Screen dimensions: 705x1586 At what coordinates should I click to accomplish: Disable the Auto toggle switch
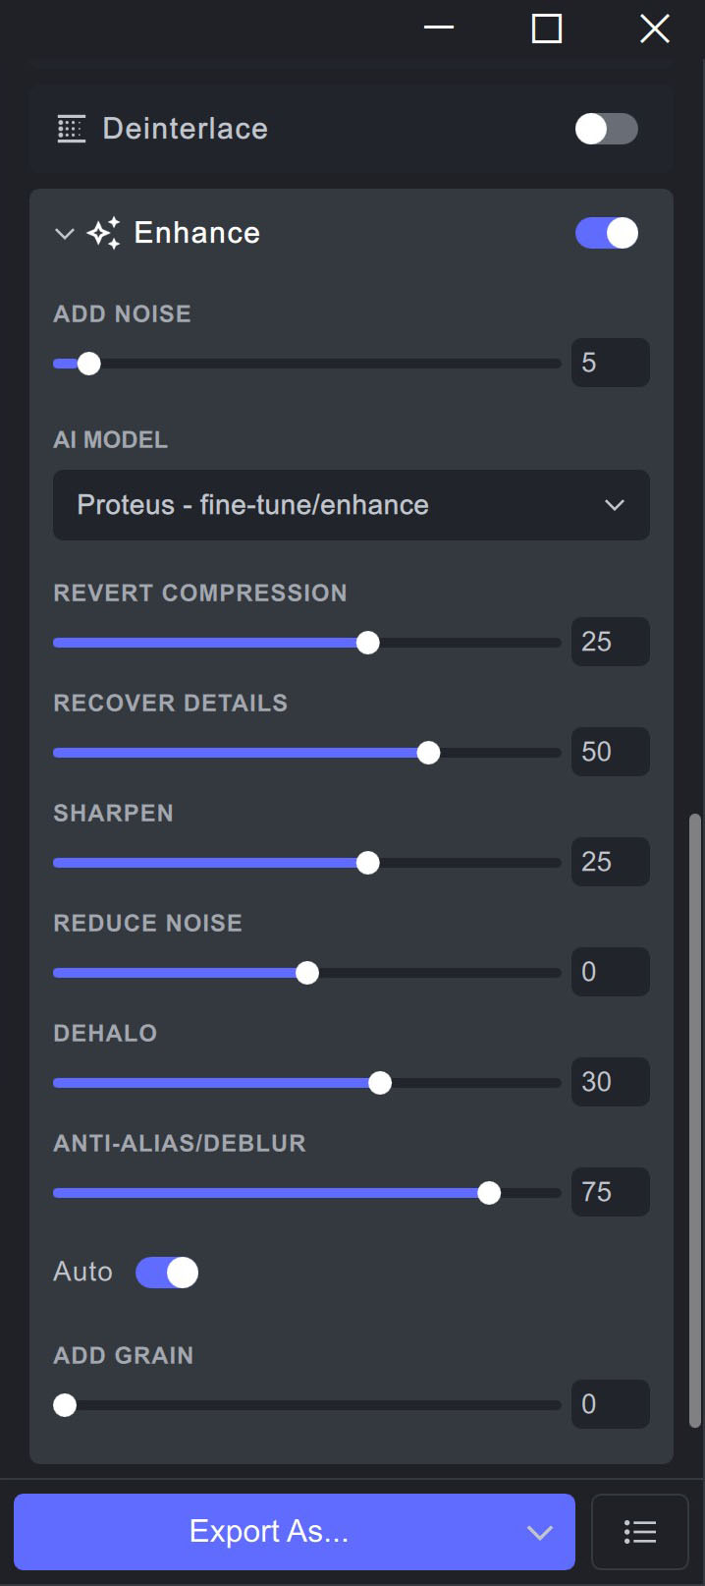(x=167, y=1273)
